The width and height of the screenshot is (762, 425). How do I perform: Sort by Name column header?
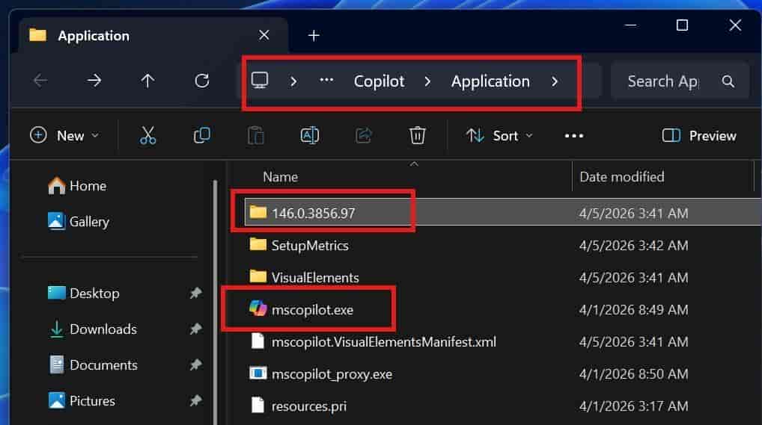[281, 177]
